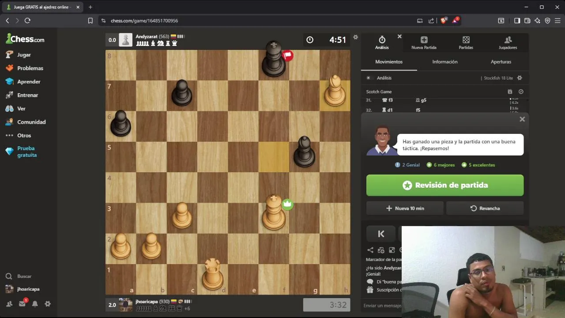Open the notifications bell icon
This screenshot has height=318, width=565.
(x=35, y=304)
